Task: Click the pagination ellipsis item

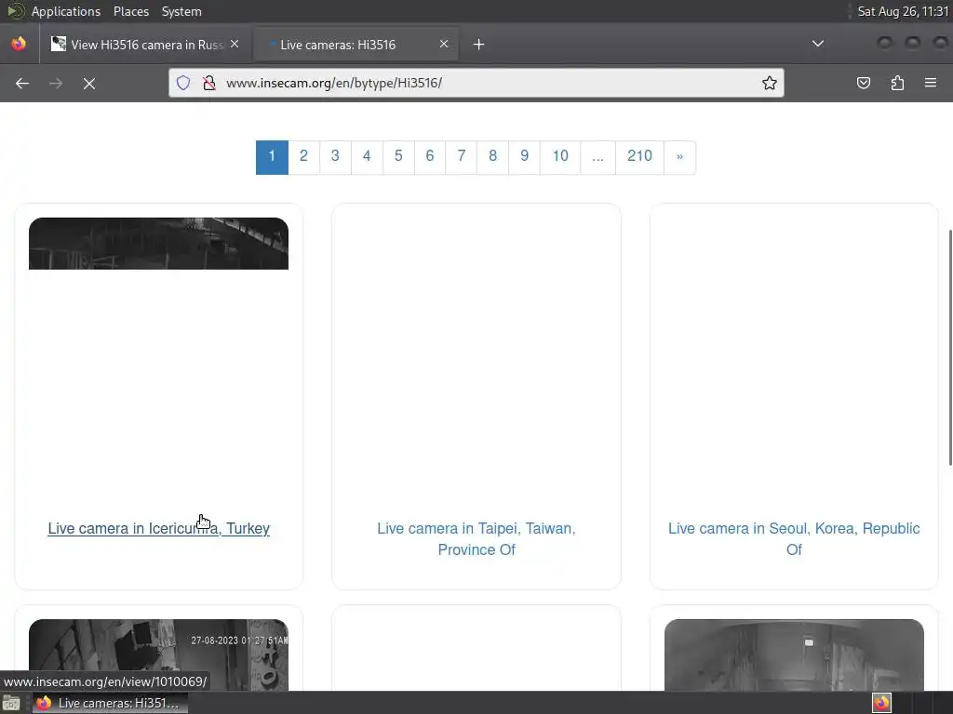Action: pyautogui.click(x=598, y=157)
